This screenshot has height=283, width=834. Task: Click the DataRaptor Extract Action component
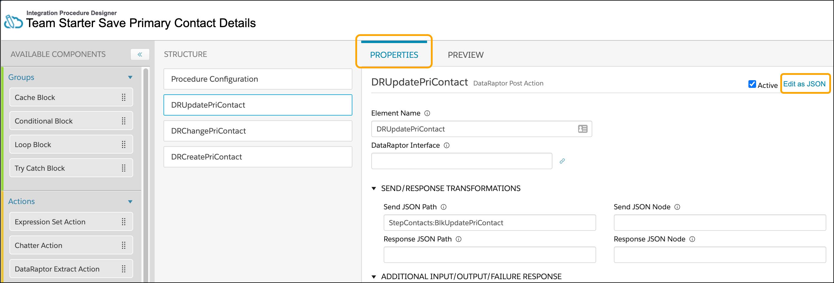[71, 269]
